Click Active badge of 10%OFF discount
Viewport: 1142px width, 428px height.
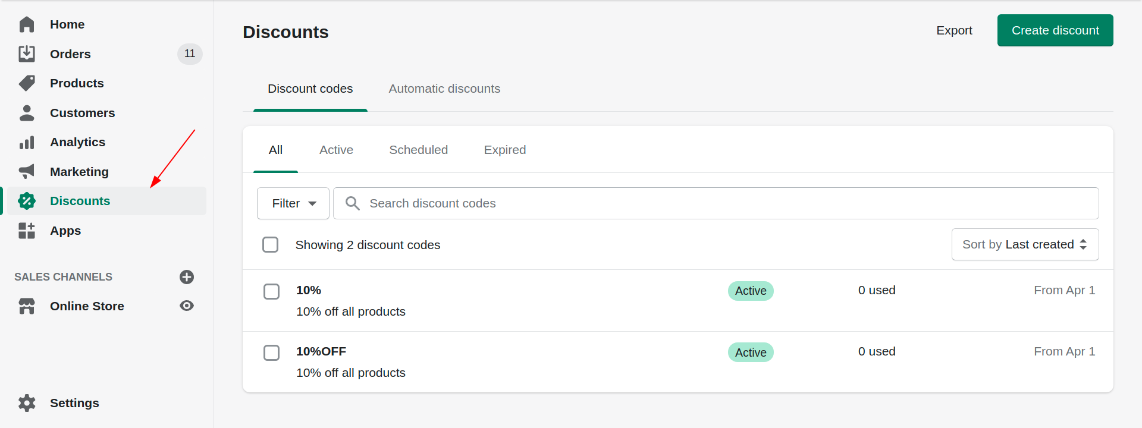751,353
